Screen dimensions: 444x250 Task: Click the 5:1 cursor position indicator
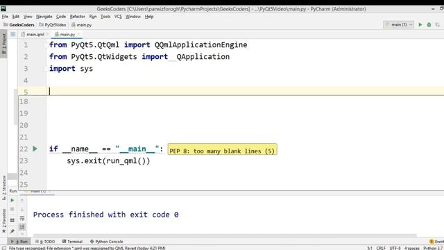tap(370, 248)
